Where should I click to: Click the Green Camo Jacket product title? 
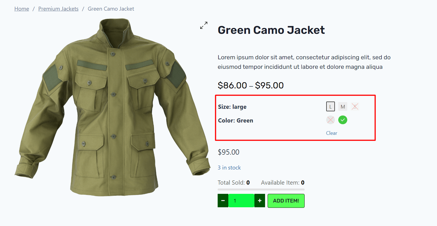tap(271, 30)
